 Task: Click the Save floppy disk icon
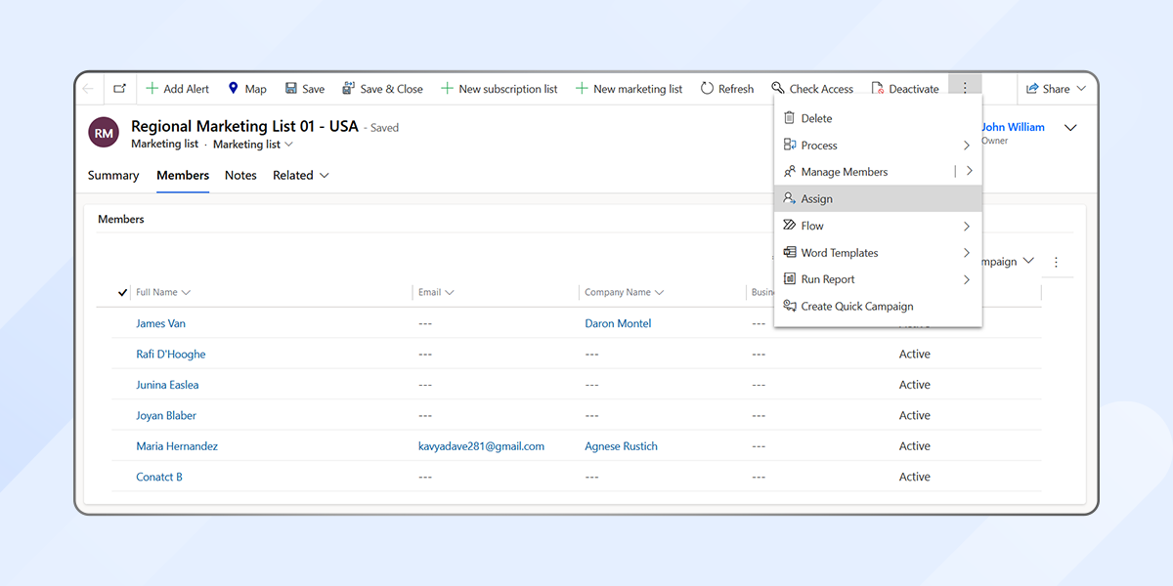click(x=291, y=89)
